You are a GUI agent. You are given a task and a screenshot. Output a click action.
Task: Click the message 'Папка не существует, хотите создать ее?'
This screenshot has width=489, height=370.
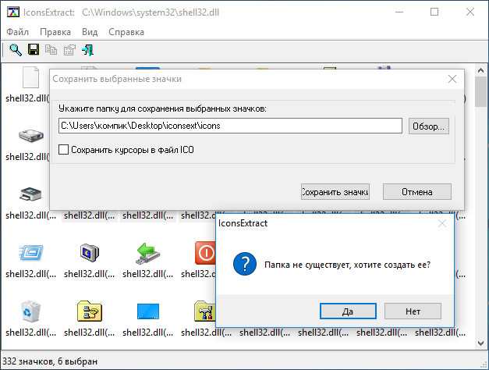347,265
